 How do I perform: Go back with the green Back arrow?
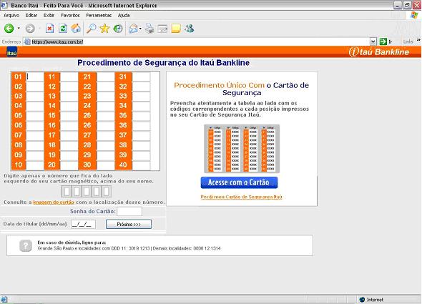coord(9,29)
